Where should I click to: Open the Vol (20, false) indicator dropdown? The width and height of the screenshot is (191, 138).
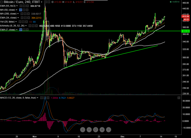(x=16, y=22)
